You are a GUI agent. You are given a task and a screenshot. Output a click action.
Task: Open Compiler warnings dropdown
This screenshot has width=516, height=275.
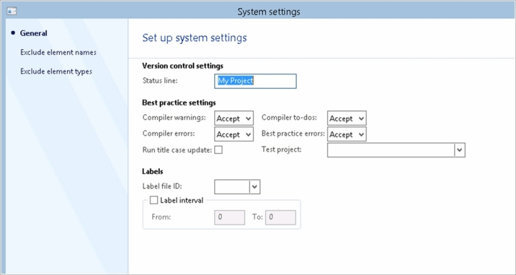click(234, 118)
